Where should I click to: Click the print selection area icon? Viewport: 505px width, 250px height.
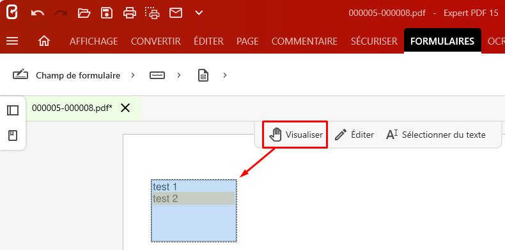[x=152, y=13]
